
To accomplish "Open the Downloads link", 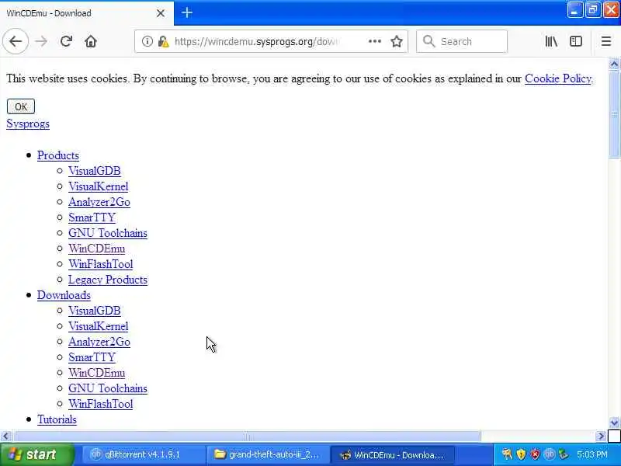I will pyautogui.click(x=64, y=295).
